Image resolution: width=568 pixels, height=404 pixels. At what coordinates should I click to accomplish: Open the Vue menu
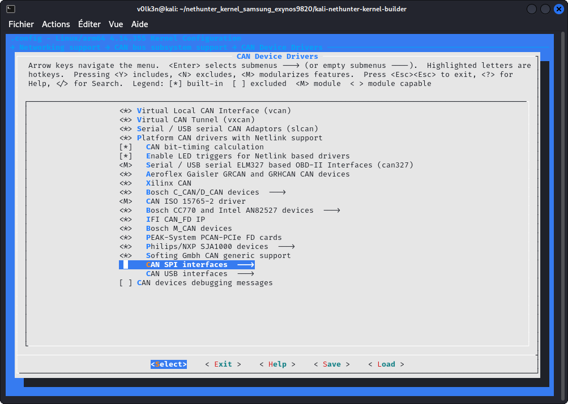[116, 24]
